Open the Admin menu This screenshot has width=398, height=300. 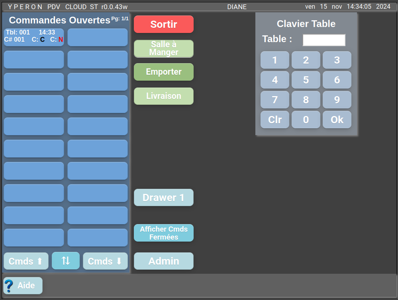tap(164, 261)
